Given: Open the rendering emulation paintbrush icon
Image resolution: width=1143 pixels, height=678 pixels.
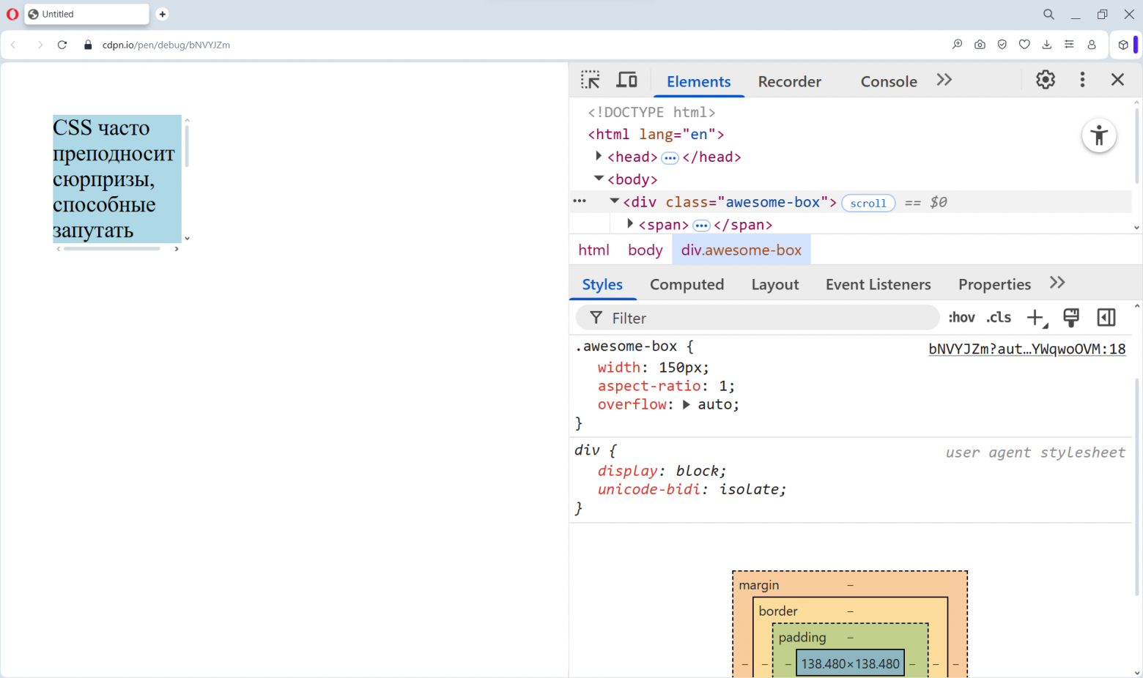Looking at the screenshot, I should (1070, 318).
